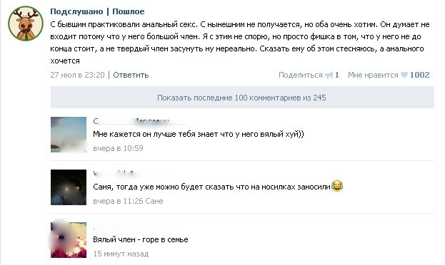The height and width of the screenshot is (265, 445).
Task: Open the Подслушано | Пошлое community link
Action: pos(97,11)
